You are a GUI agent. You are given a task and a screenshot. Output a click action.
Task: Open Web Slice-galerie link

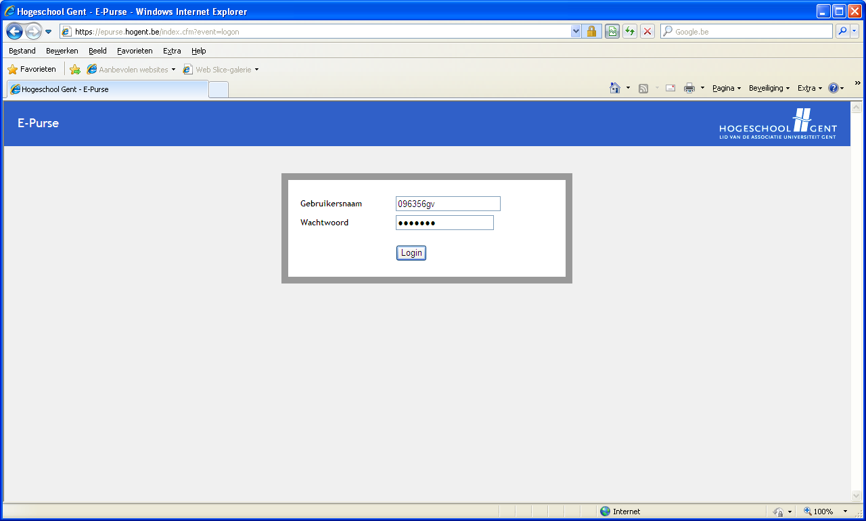pyautogui.click(x=221, y=69)
